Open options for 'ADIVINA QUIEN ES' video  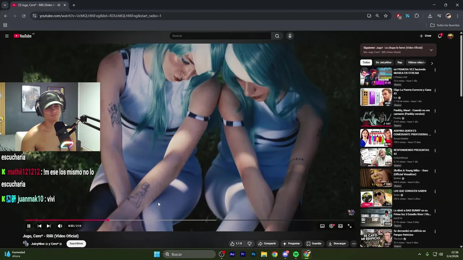(x=435, y=131)
